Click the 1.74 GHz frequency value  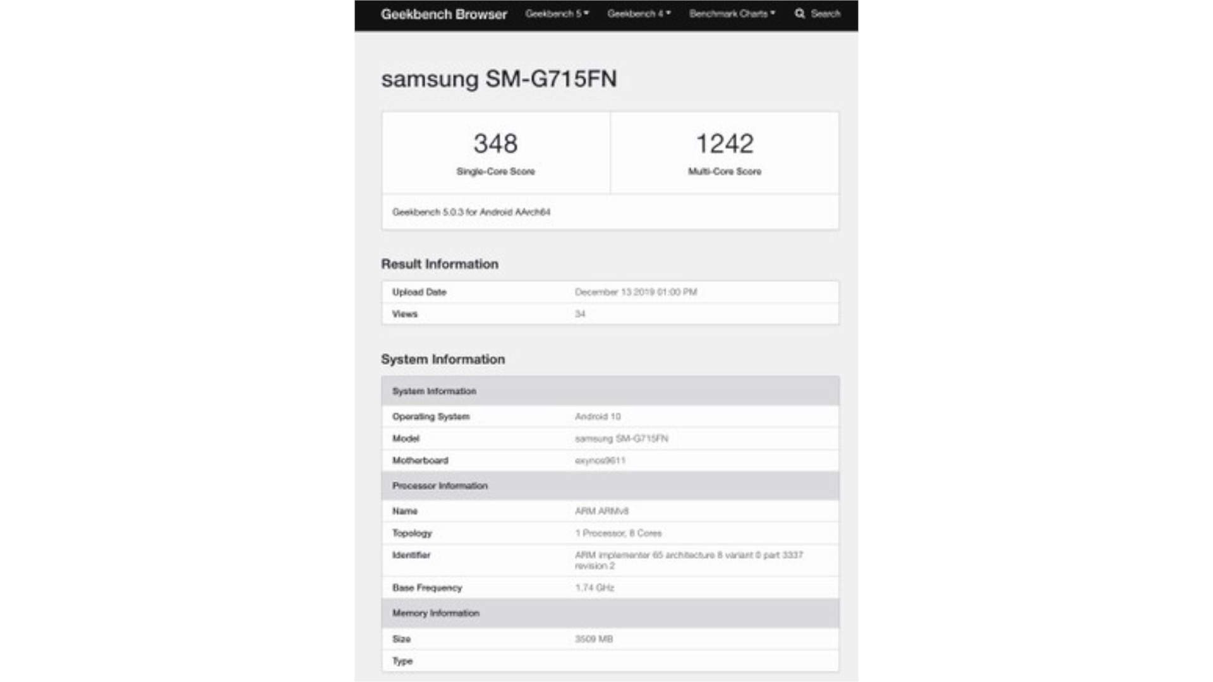[x=594, y=588]
